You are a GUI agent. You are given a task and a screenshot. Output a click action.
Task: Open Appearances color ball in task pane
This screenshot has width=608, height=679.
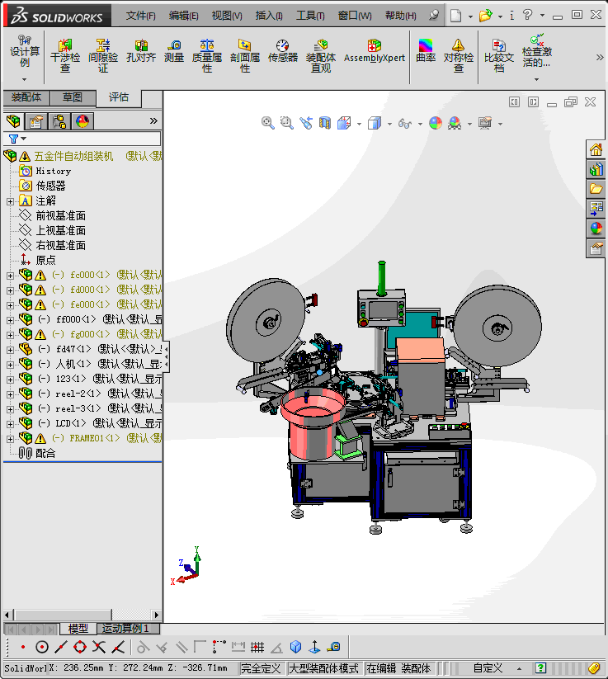(x=596, y=229)
